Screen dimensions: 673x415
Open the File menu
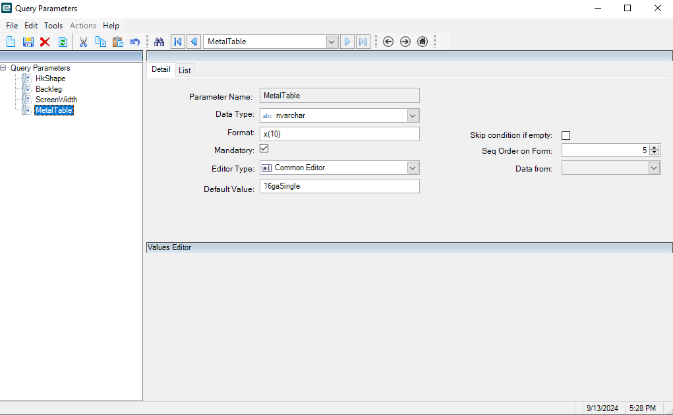12,26
